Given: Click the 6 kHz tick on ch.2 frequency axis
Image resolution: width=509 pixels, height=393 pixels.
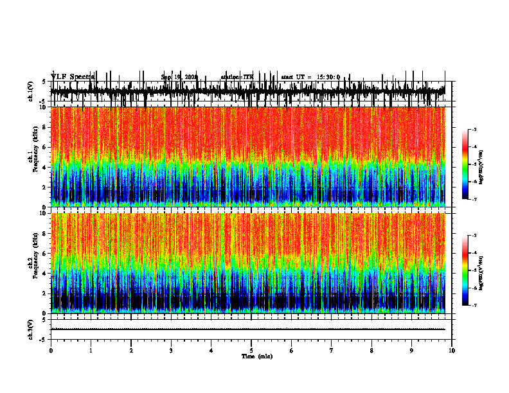Looking at the screenshot, I should 44,254.
